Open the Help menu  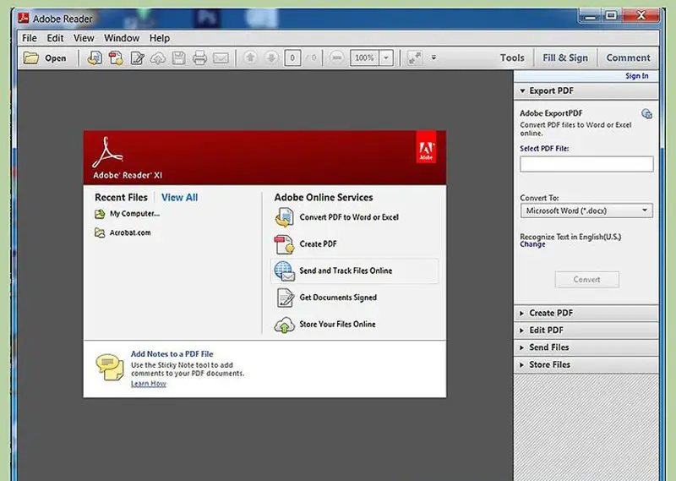(160, 38)
